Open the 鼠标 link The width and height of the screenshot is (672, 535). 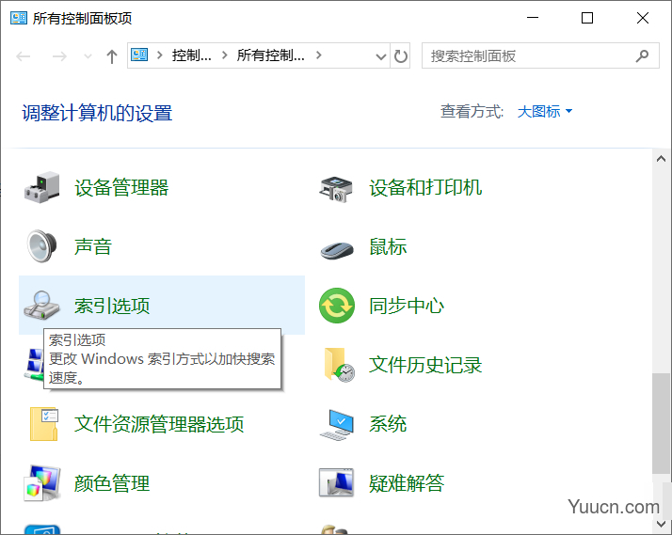pyautogui.click(x=388, y=246)
